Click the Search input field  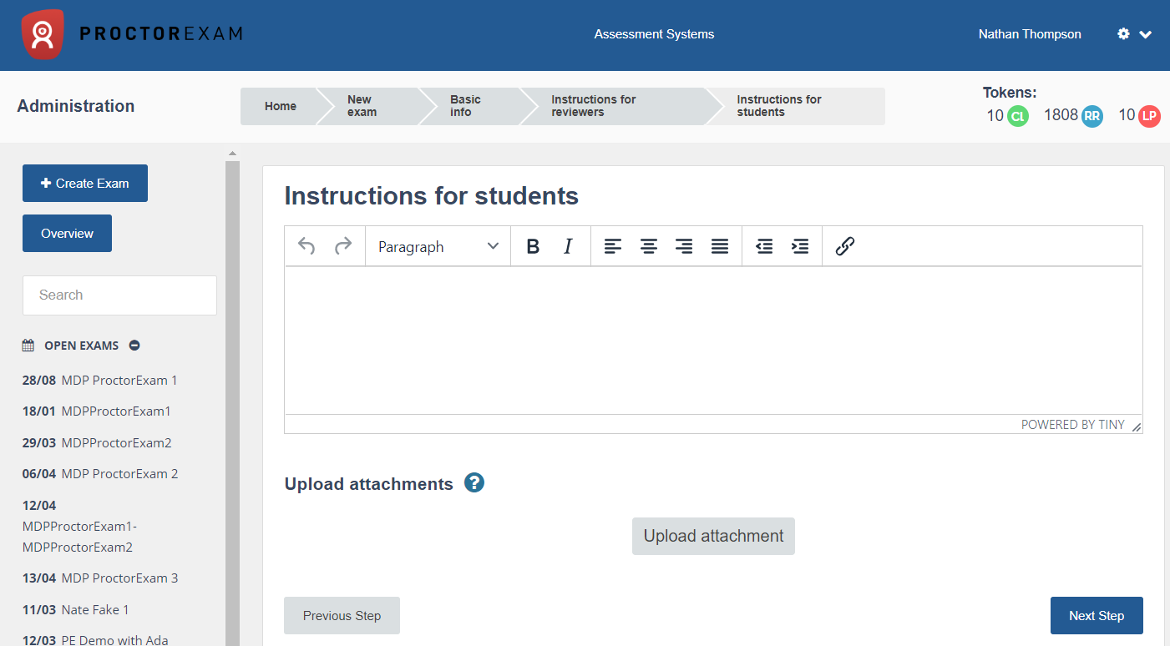pyautogui.click(x=119, y=295)
